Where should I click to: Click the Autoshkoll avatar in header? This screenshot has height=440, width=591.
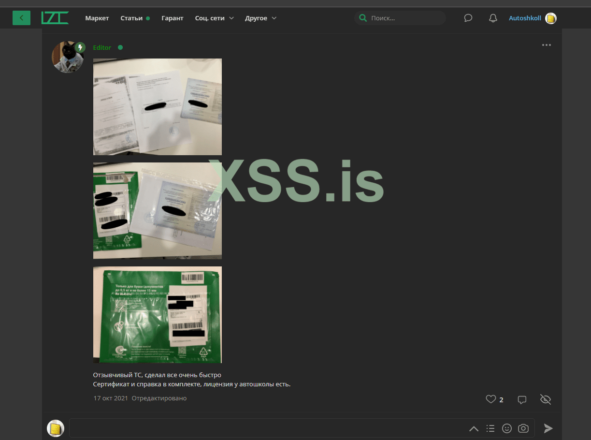[x=550, y=18]
